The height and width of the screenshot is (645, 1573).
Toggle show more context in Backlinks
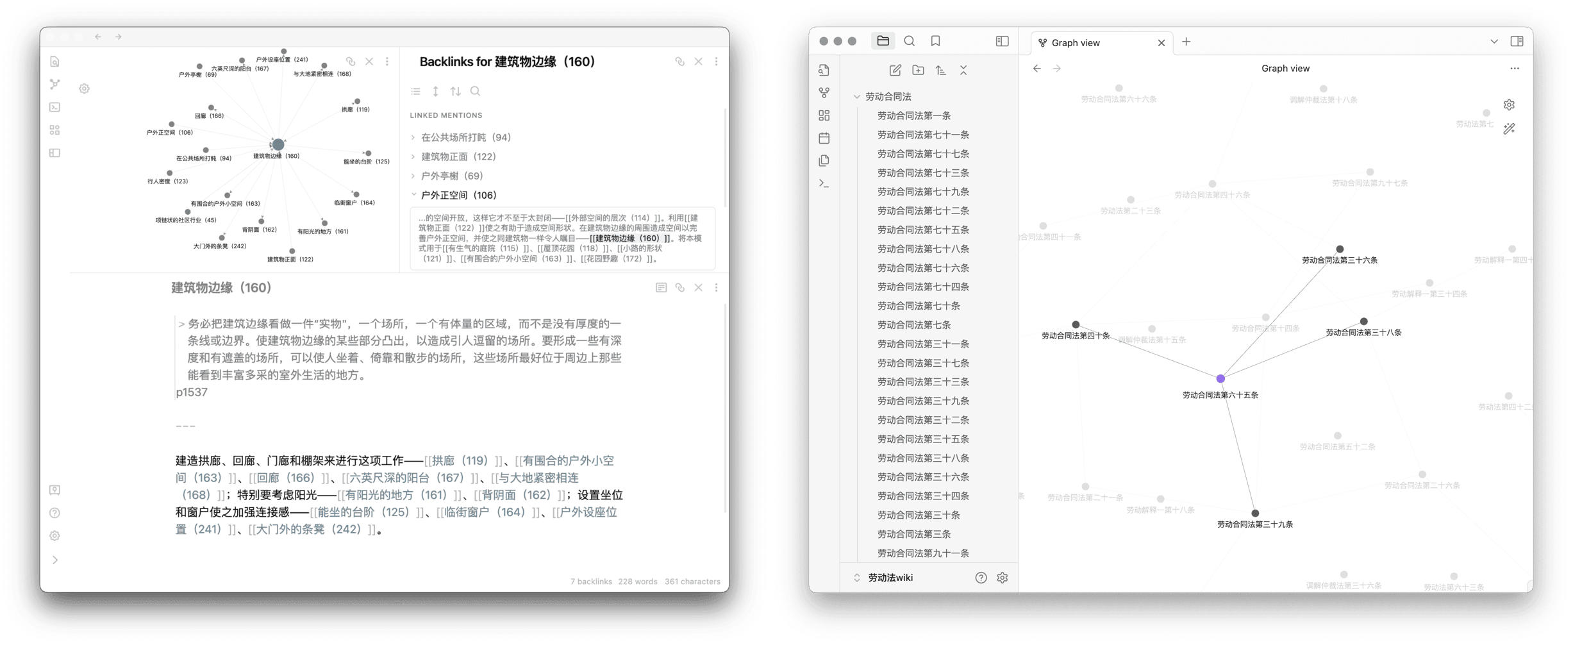pyautogui.click(x=436, y=91)
